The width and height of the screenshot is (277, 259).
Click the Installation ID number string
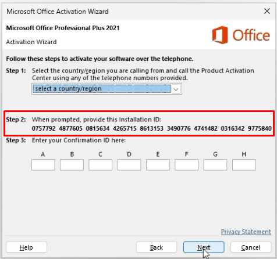[x=151, y=128]
